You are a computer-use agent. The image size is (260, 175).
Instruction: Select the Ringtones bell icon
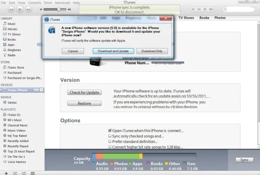pos(5,50)
